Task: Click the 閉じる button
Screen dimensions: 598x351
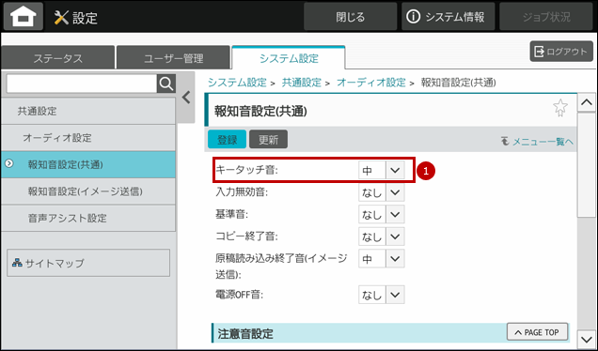Action: 350,17
